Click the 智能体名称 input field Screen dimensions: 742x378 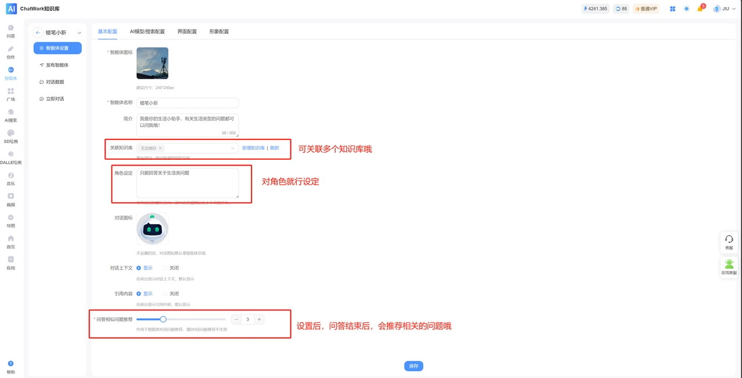coord(188,102)
